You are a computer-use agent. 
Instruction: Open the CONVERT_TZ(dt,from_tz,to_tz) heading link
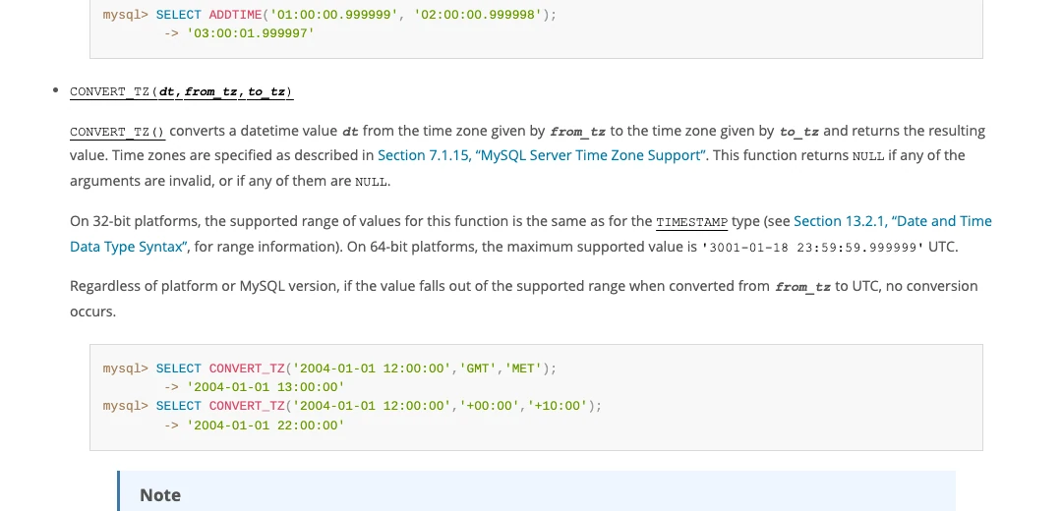(x=182, y=91)
